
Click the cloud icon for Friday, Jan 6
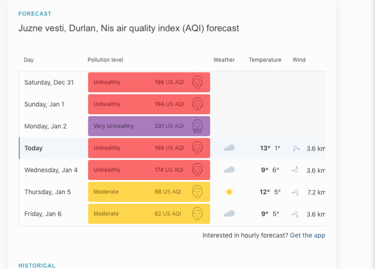tap(229, 214)
